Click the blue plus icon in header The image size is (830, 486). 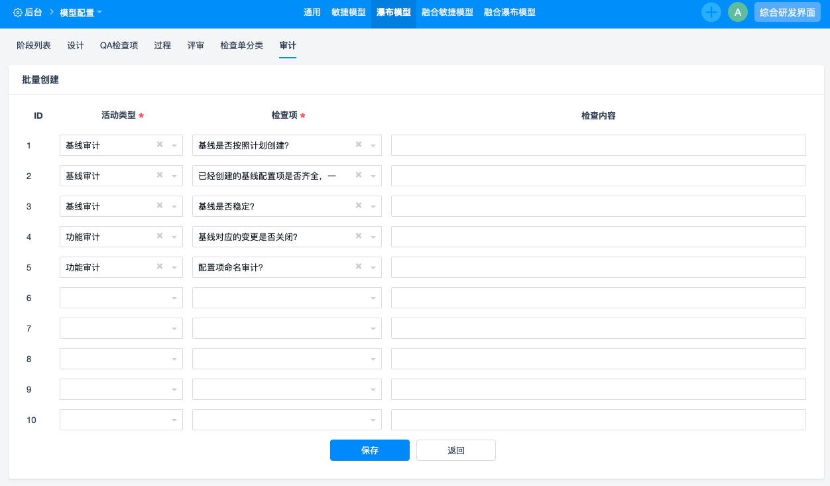coord(711,12)
